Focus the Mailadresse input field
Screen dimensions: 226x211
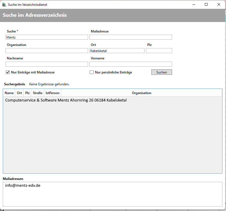click(130, 37)
